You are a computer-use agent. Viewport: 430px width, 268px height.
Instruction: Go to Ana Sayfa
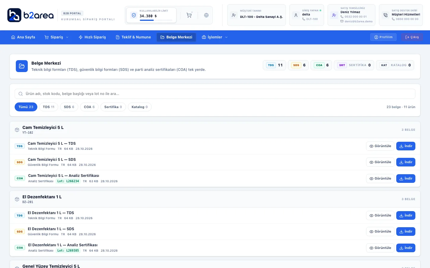coord(23,37)
